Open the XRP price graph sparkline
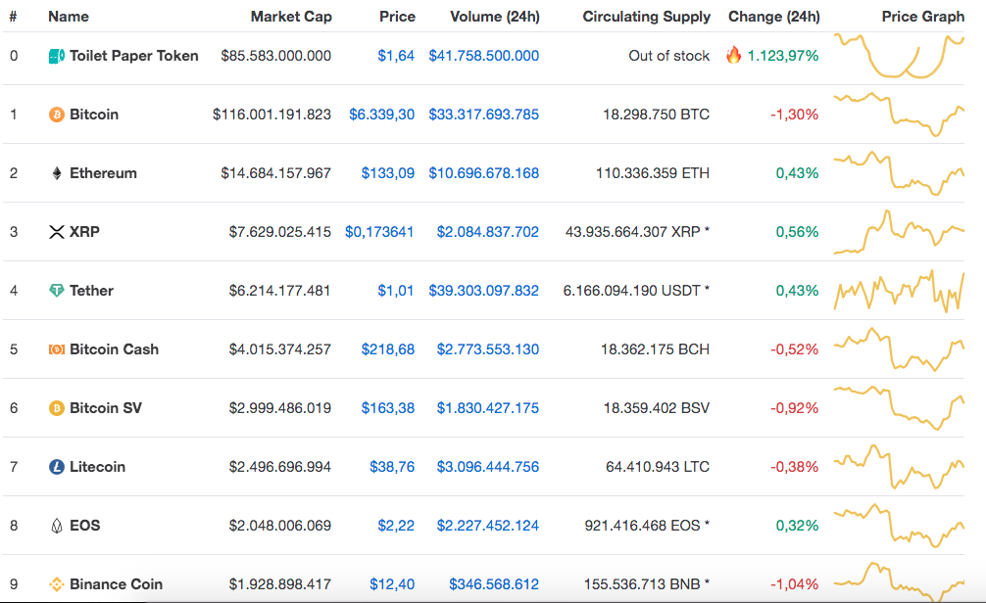The image size is (986, 603). (x=899, y=232)
